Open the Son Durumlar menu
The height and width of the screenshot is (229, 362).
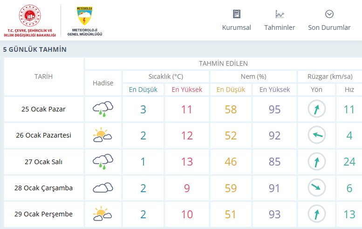pyautogui.click(x=329, y=28)
